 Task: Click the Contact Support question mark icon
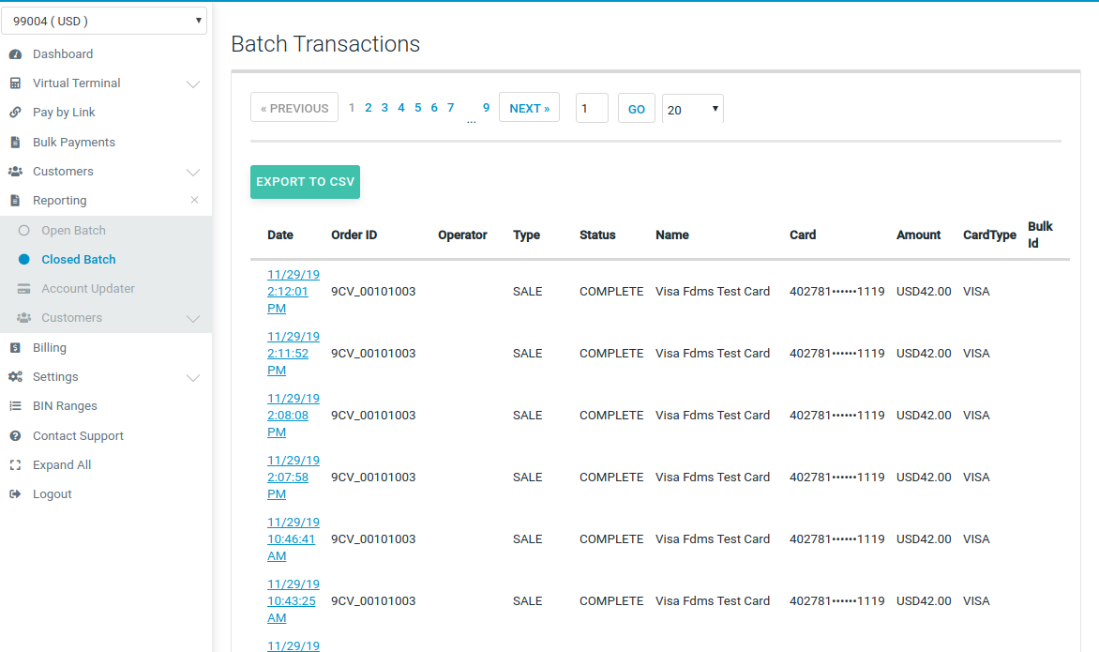(x=15, y=436)
